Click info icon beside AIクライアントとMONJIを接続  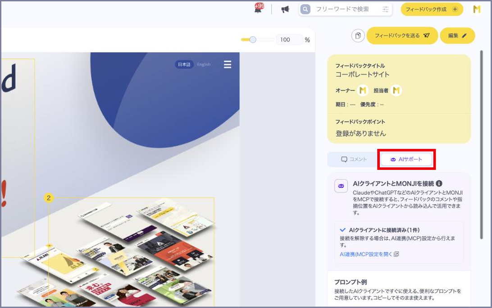pos(439,183)
